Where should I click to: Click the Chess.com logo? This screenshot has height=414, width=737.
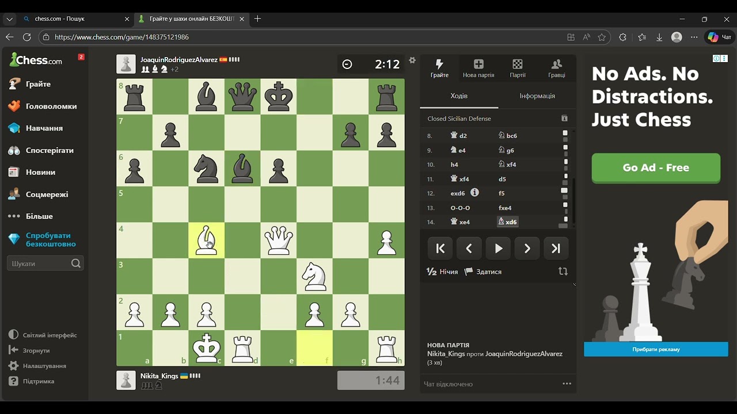(36, 60)
